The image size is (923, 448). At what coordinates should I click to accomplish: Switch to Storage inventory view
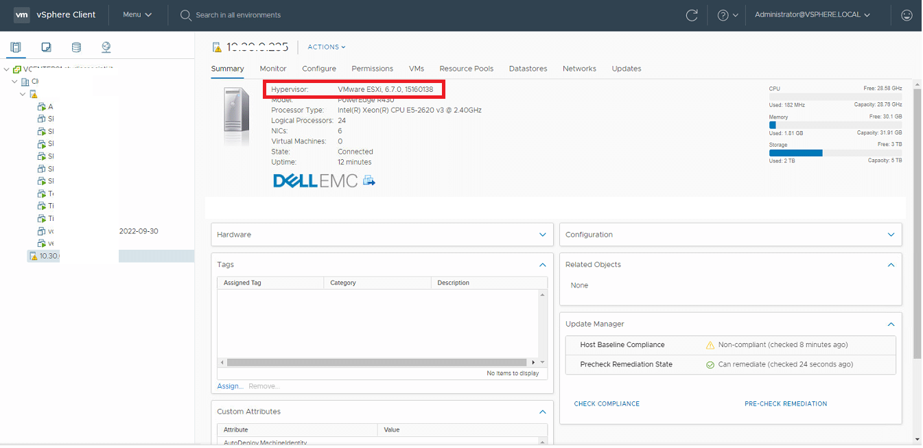pos(76,47)
